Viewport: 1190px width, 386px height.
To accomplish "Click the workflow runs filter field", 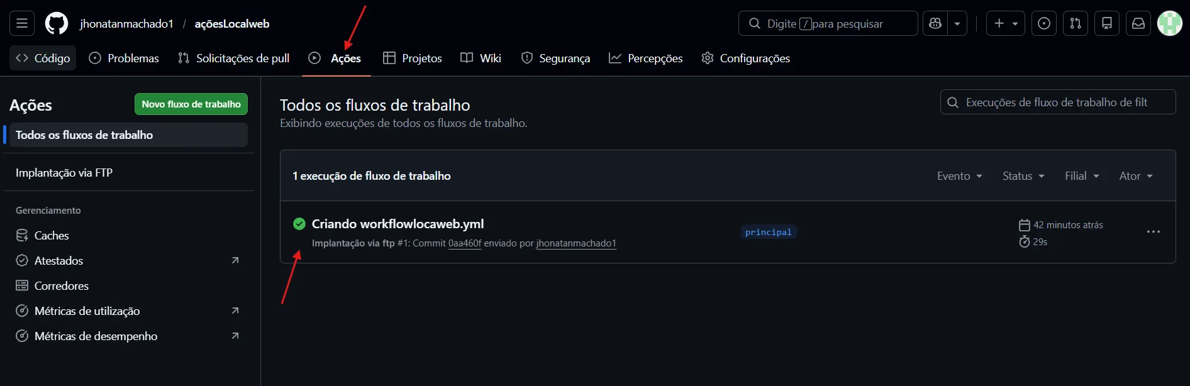I will tap(1063, 102).
